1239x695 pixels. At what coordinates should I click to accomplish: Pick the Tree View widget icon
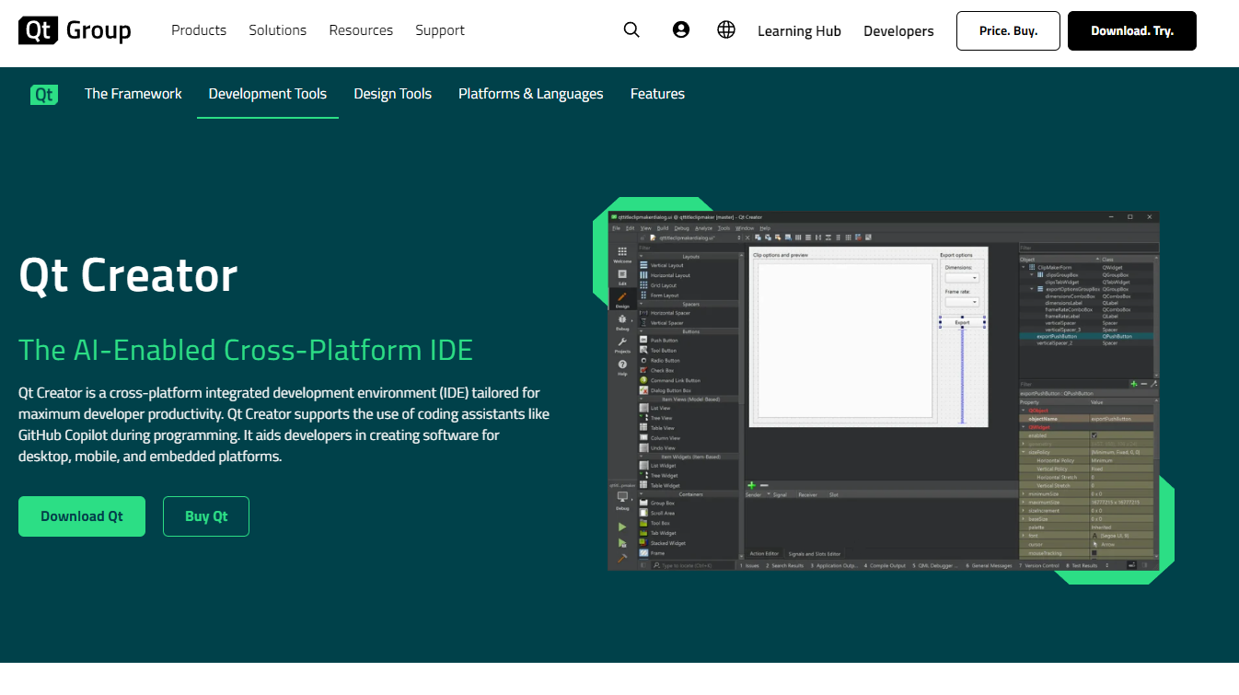pyautogui.click(x=644, y=418)
